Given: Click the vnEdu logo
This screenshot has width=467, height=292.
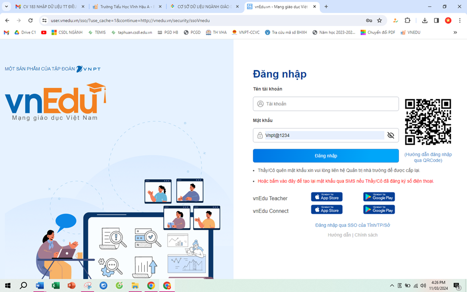Looking at the screenshot, I should 55,101.
